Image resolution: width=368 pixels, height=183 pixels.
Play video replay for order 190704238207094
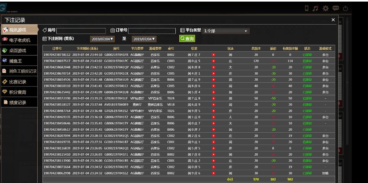point(214,136)
